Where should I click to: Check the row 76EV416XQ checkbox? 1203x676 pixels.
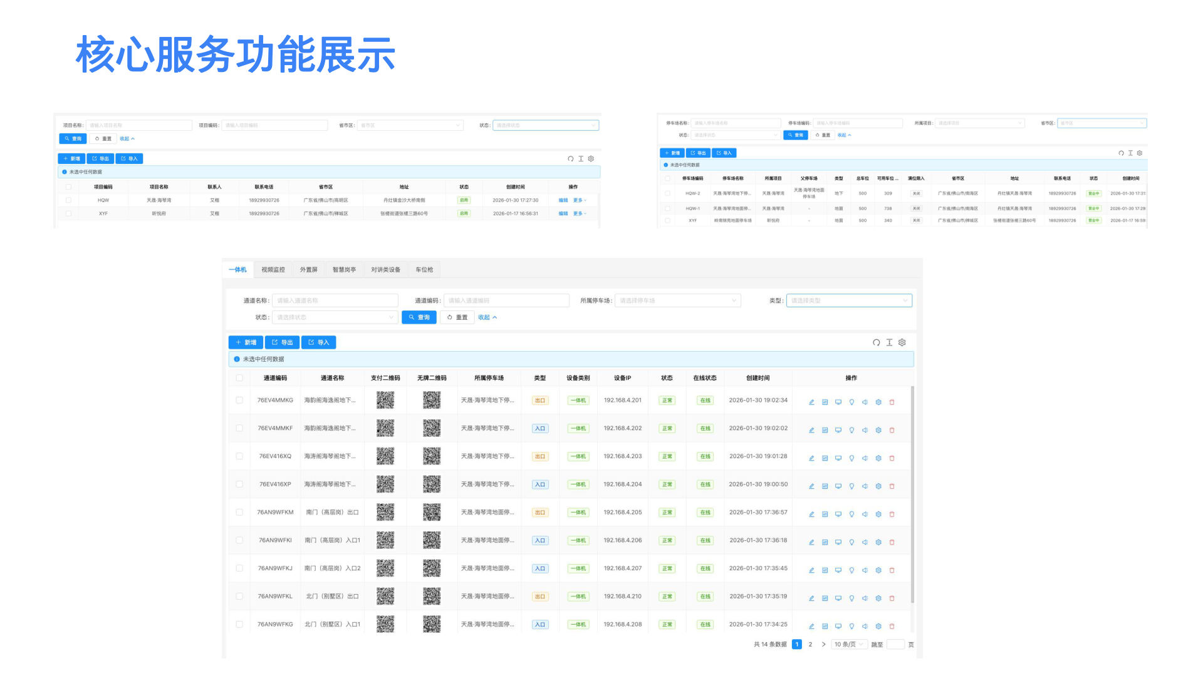coord(239,456)
